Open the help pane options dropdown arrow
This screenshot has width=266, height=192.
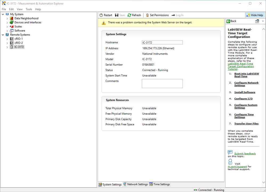tap(263, 21)
